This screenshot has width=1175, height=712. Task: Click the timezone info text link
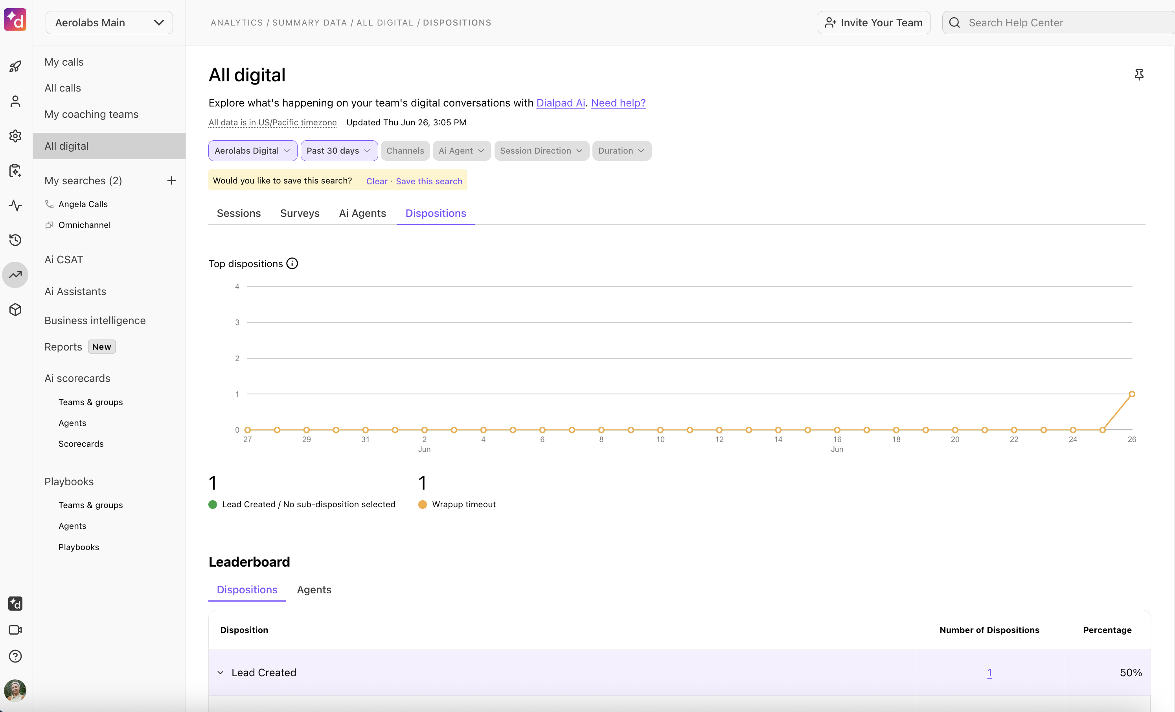[273, 123]
